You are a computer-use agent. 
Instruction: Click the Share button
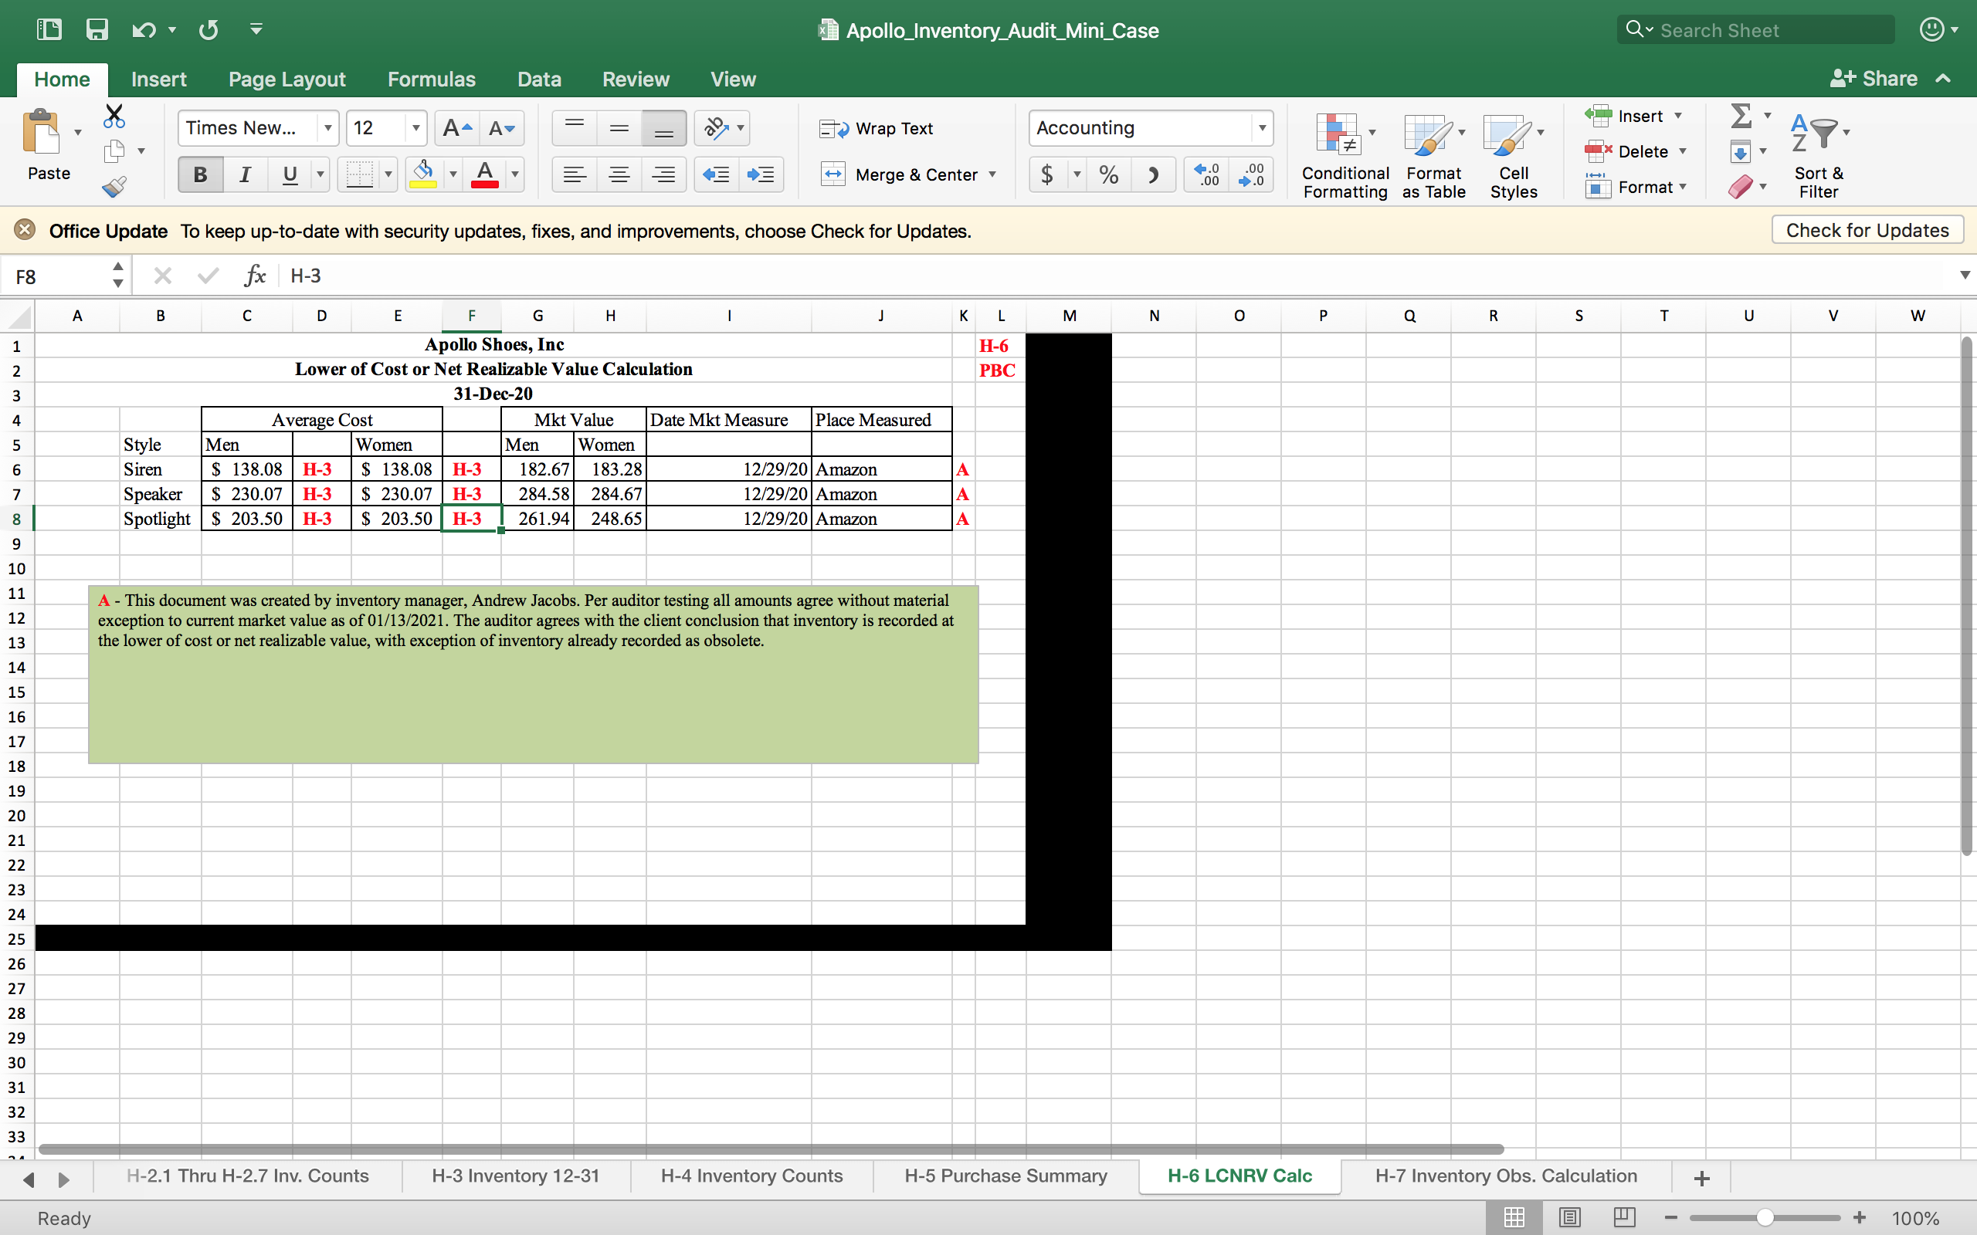(x=1875, y=79)
